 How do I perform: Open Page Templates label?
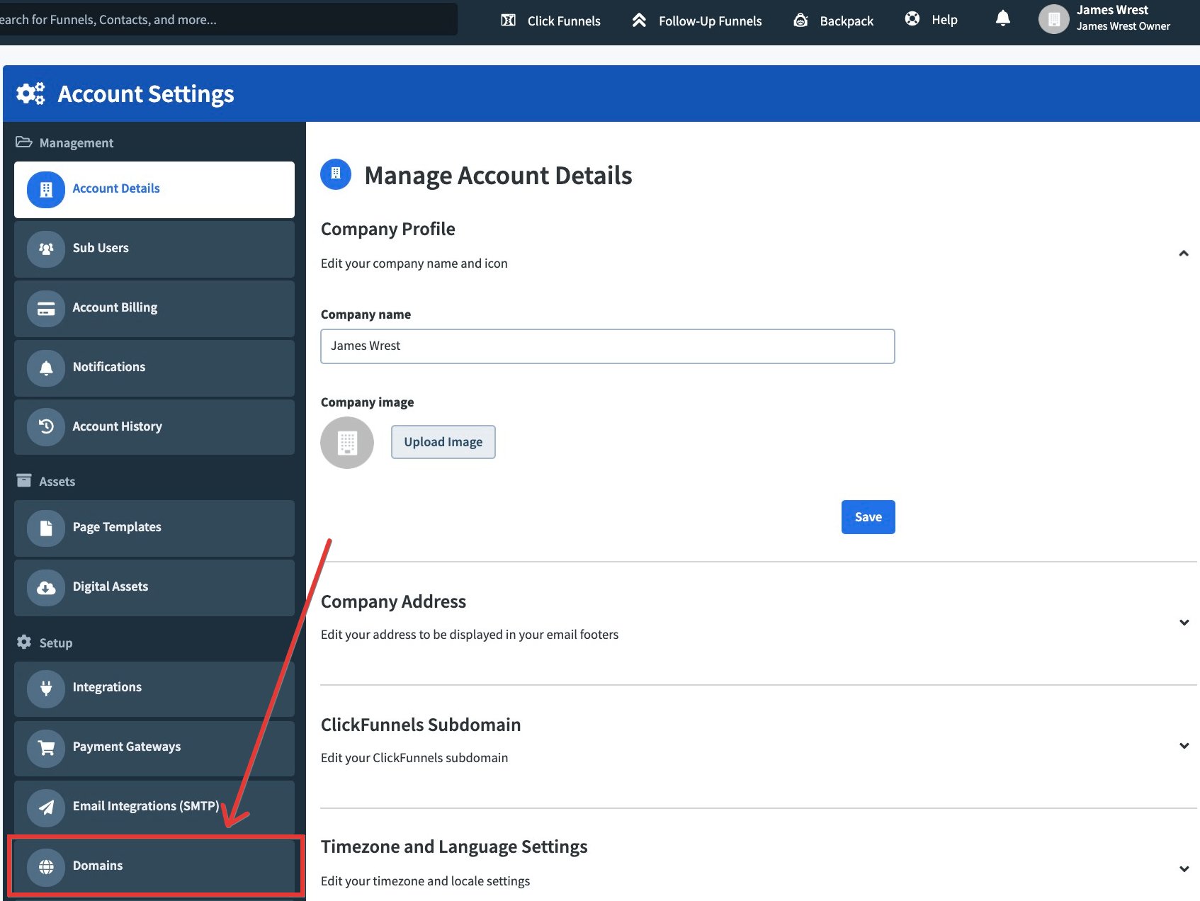[x=117, y=527]
